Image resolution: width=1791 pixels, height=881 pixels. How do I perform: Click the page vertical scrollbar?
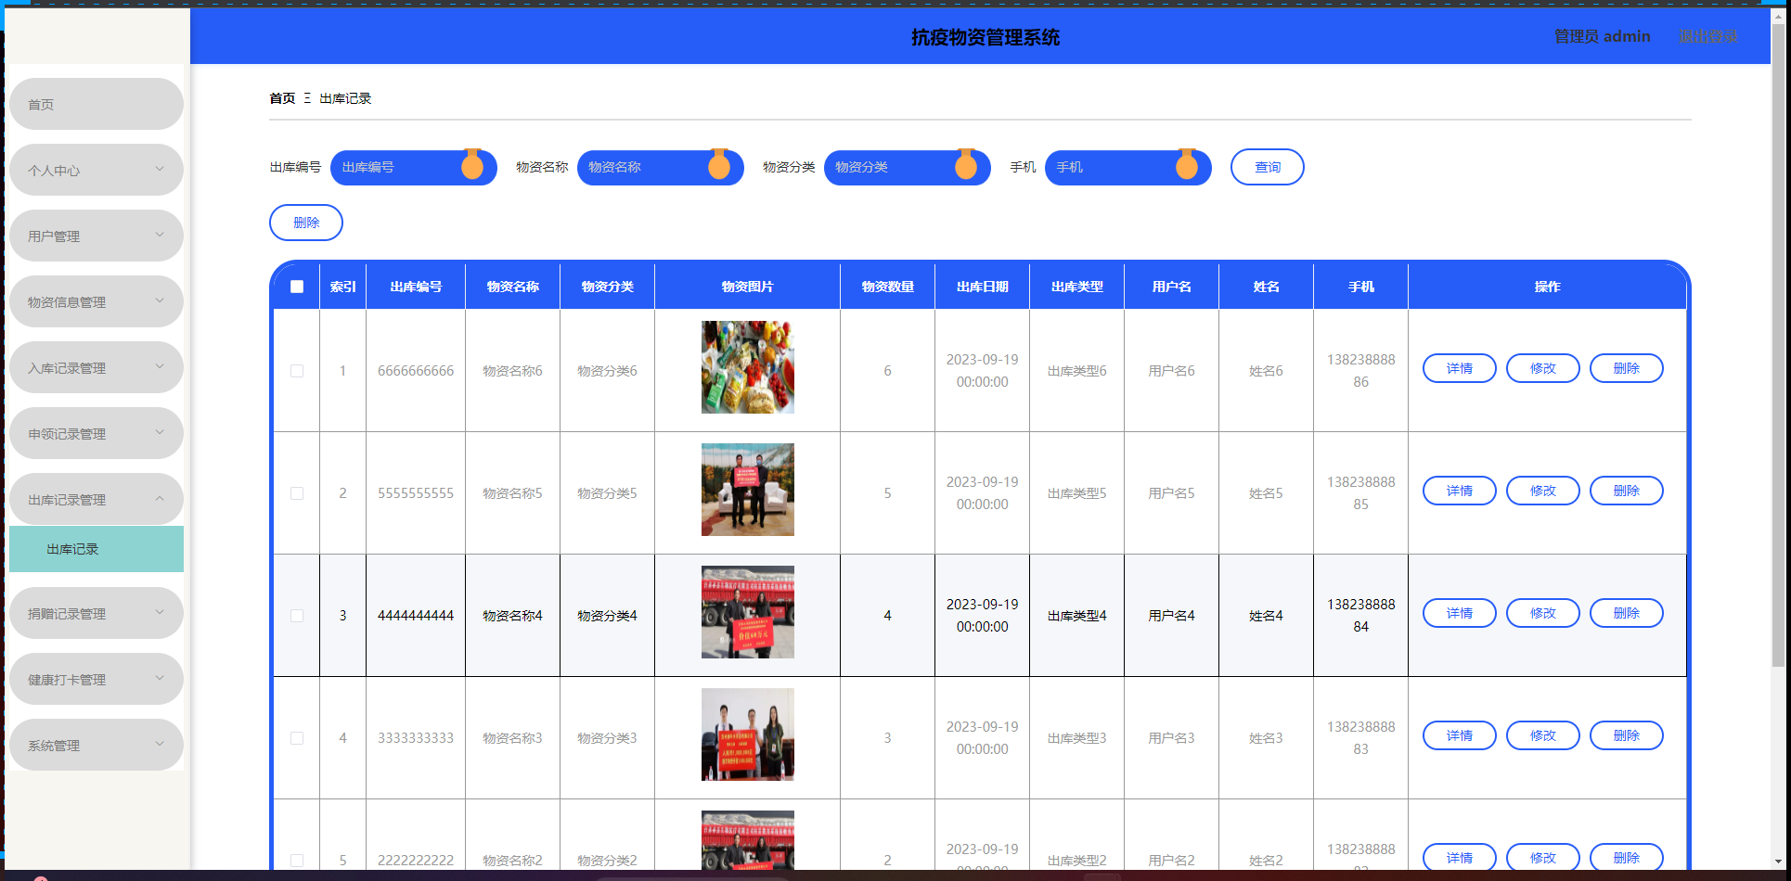pos(1778,371)
